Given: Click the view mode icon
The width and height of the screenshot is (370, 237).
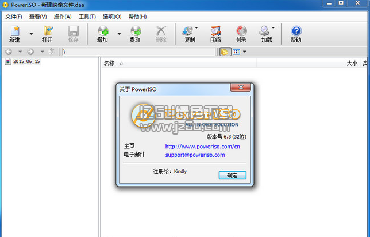Looking at the screenshot, I should pyautogui.click(x=237, y=52).
